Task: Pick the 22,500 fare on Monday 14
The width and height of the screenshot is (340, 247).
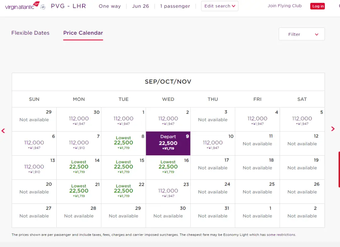Action: [x=79, y=167]
